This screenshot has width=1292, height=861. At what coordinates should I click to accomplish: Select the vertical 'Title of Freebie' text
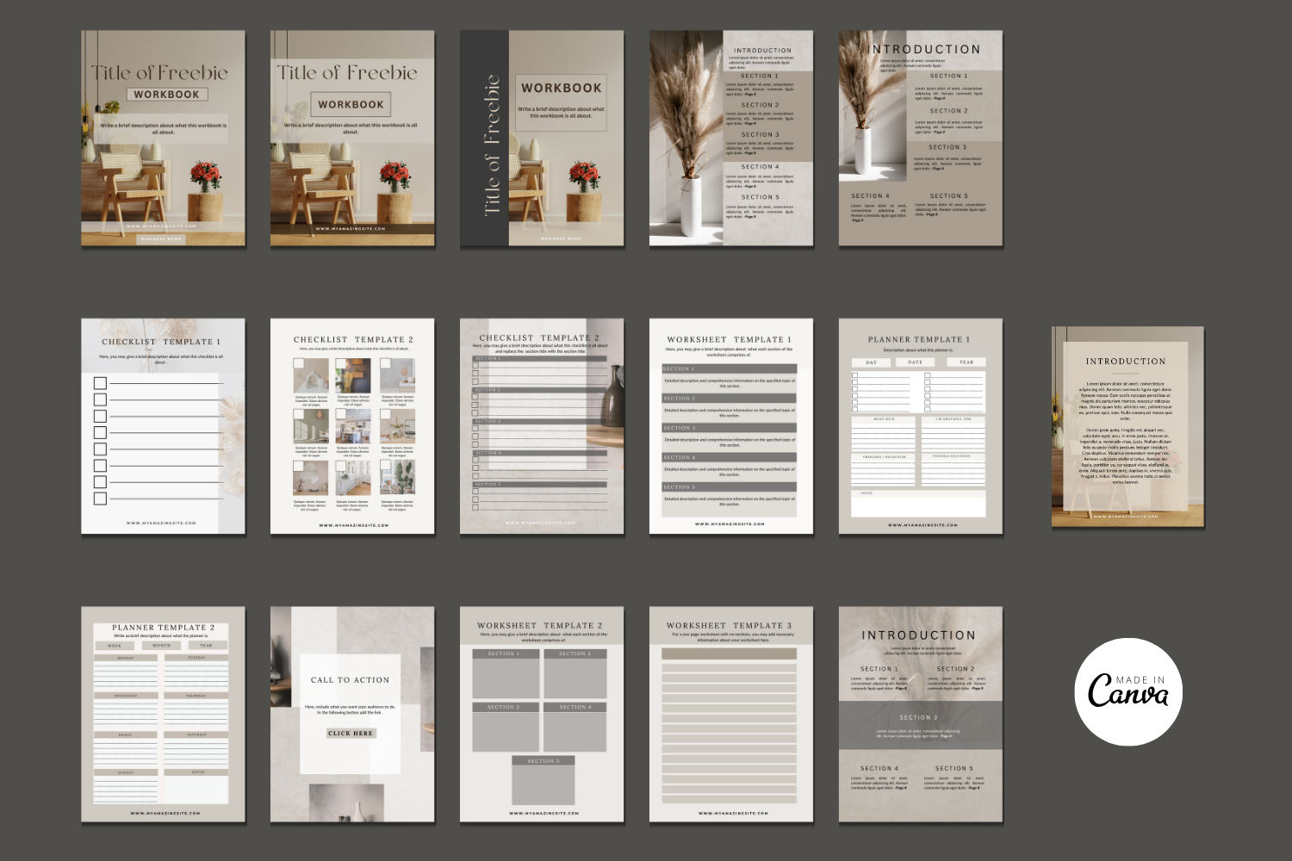point(492,145)
